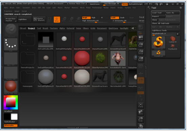Open the red MatCap material selector
Screen dimensions: 187x131
(11, 87)
